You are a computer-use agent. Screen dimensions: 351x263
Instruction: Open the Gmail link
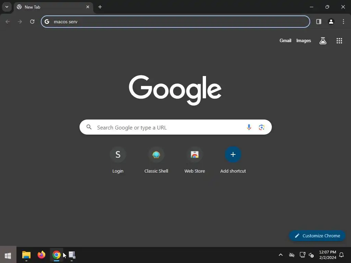point(286,40)
